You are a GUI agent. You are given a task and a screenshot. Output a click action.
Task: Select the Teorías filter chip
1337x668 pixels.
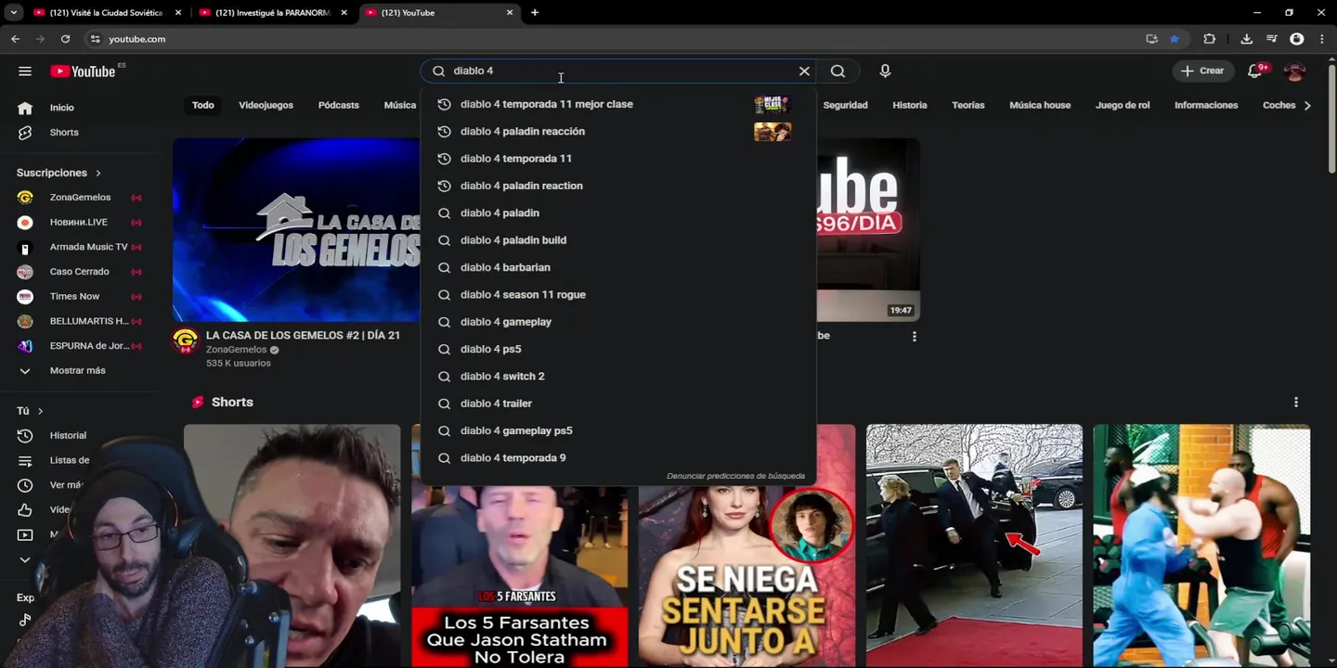tap(967, 106)
